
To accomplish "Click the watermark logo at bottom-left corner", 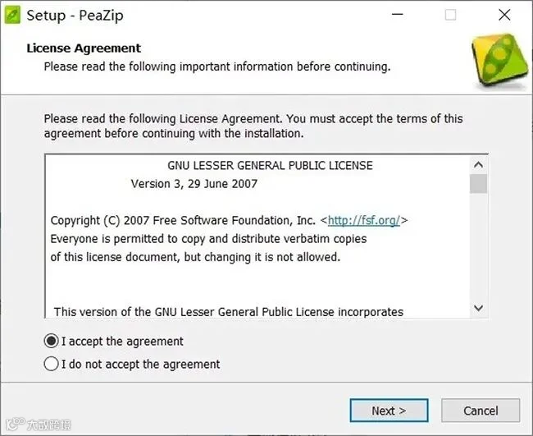I will [x=38, y=424].
